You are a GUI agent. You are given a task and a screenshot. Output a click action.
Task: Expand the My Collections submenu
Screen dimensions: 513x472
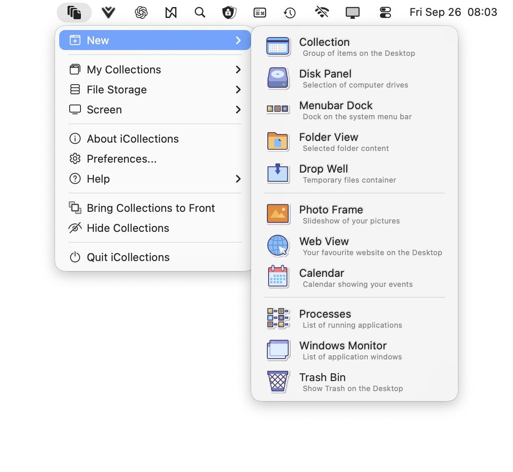124,70
